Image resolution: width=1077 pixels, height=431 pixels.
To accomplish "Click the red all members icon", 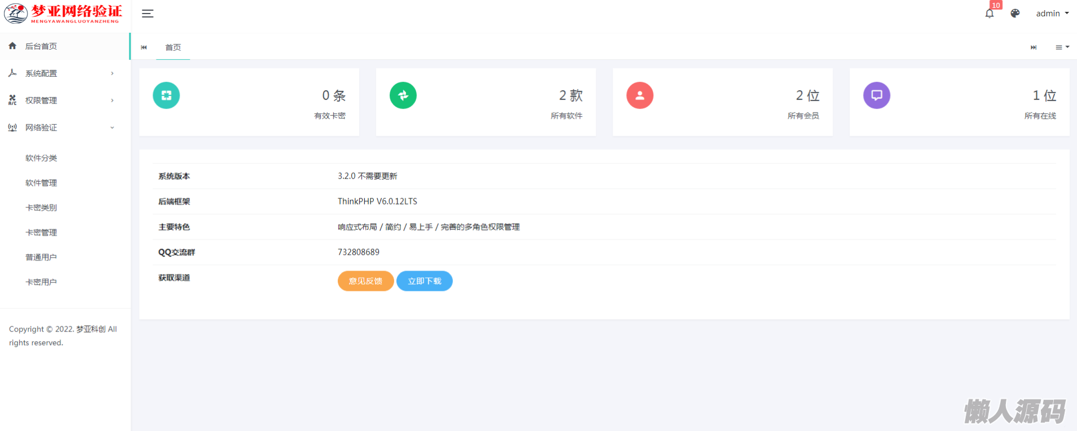I will [639, 95].
